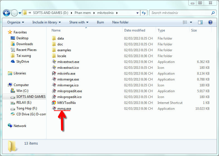This screenshot has height=156, width=219.
Task: Select the MKVToolNix internet shortcut icon
Action: click(54, 103)
